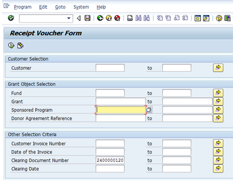The height and width of the screenshot is (187, 233).
Task: Click the Grant Object Selection header
Action: (x=32, y=84)
